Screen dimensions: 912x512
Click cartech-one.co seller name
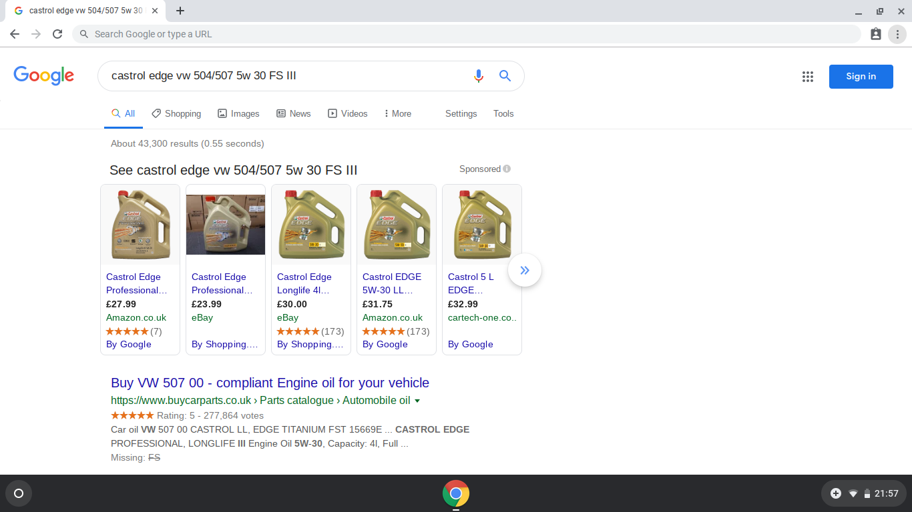tap(483, 317)
